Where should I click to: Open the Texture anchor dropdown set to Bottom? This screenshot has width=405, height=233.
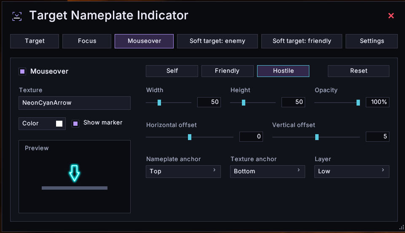(x=267, y=172)
